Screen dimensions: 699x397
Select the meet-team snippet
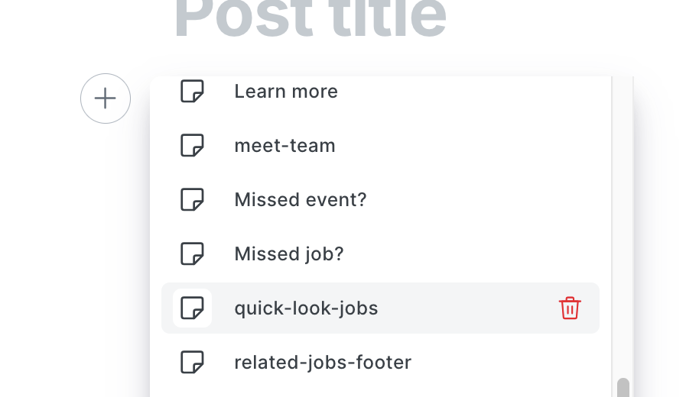(x=284, y=145)
